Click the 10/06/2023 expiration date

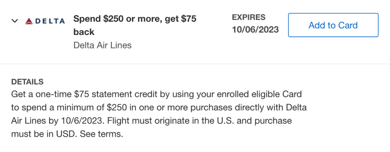pyautogui.click(x=255, y=30)
